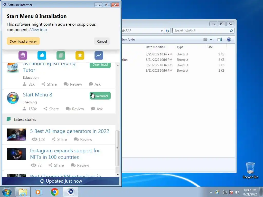
Task: Open the Windows Start button
Action: point(7,192)
